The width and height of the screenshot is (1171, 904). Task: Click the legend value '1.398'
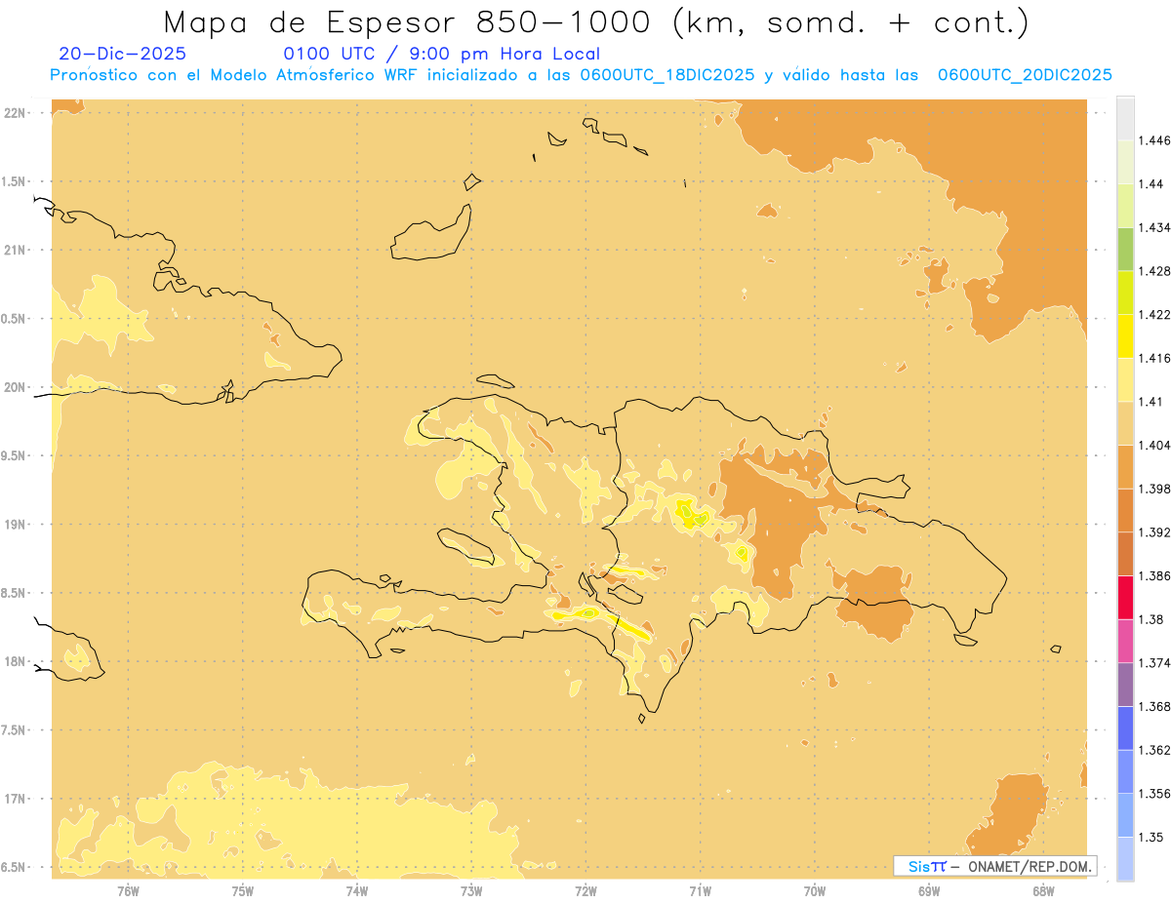(1154, 489)
